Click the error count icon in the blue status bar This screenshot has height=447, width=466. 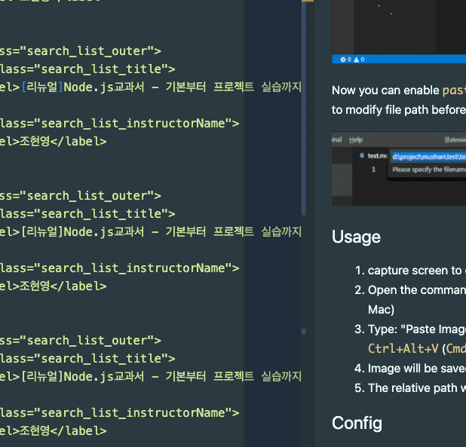point(342,59)
